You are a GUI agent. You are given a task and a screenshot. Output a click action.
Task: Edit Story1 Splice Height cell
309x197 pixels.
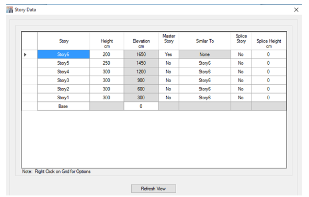pos(269,98)
